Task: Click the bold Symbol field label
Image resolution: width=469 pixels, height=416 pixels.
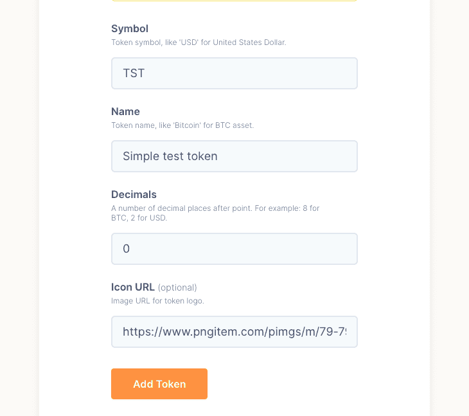Action: [x=130, y=29]
